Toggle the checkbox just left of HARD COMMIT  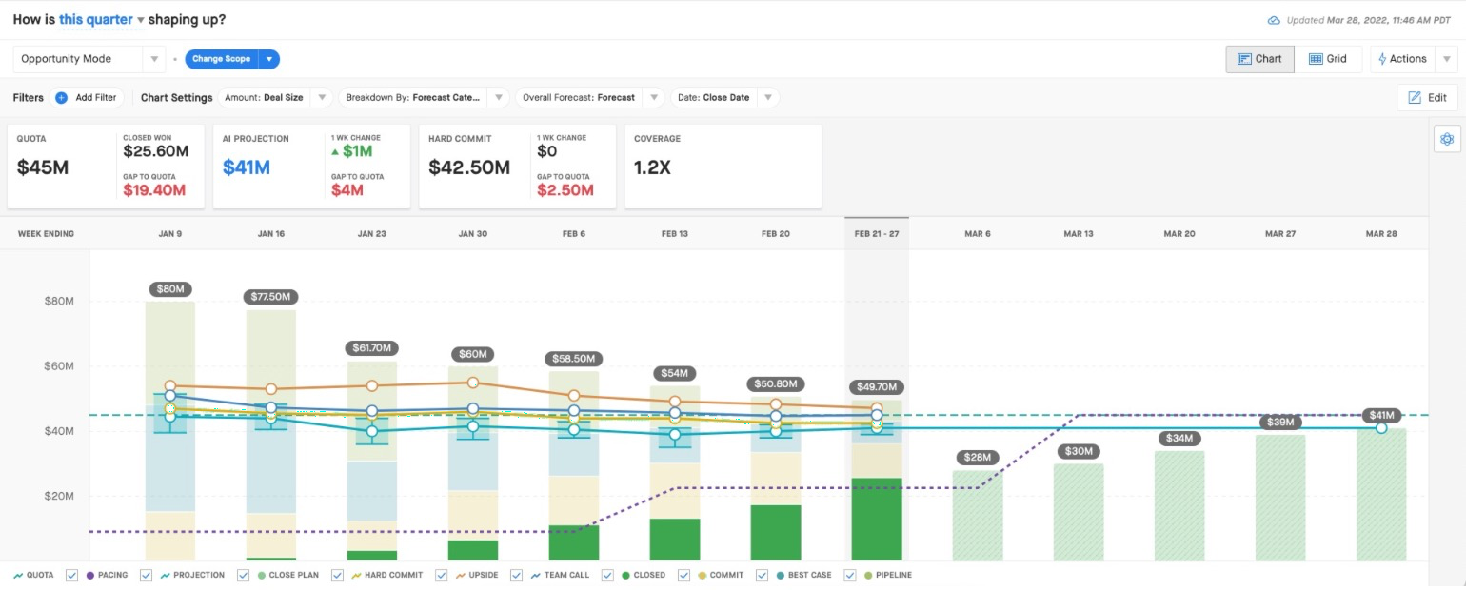pos(337,575)
